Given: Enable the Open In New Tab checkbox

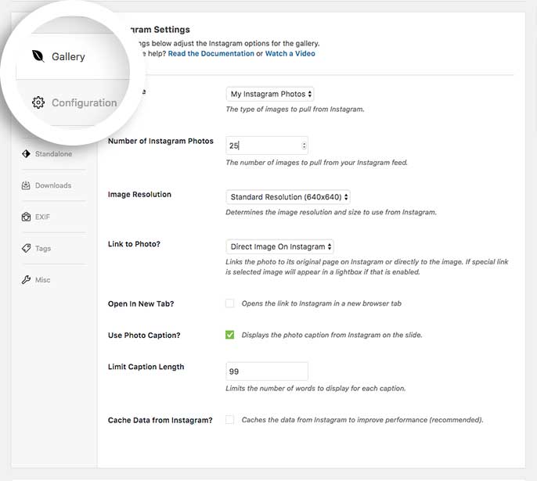Looking at the screenshot, I should coord(230,303).
